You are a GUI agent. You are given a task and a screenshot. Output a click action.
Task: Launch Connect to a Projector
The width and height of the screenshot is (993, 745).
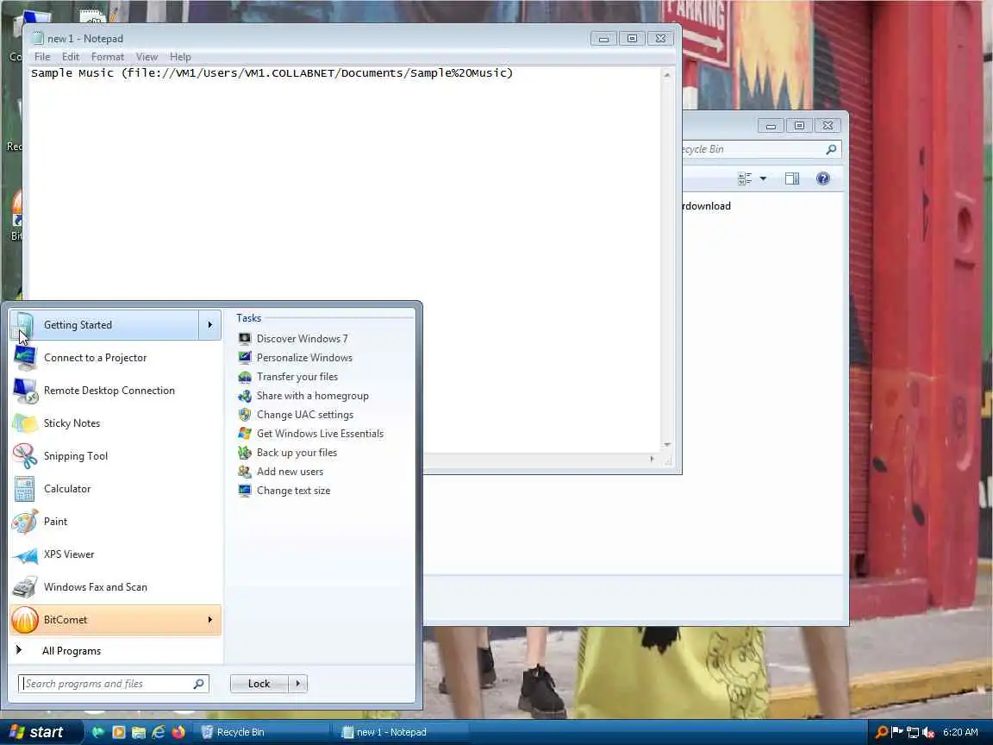pyautogui.click(x=116, y=358)
